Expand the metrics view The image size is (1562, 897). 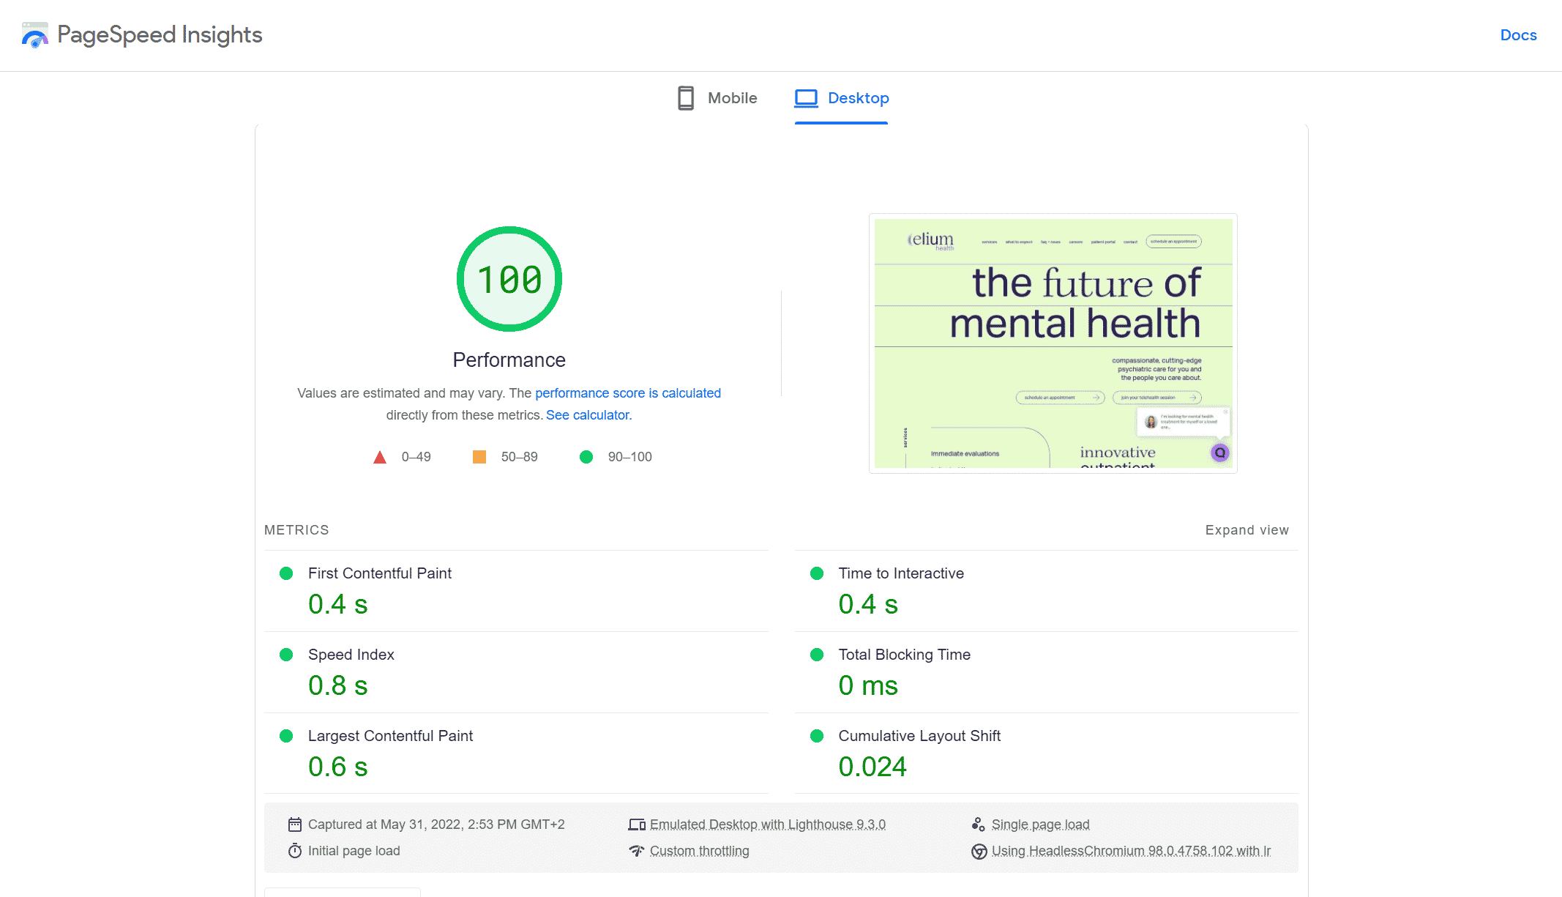[1247, 530]
